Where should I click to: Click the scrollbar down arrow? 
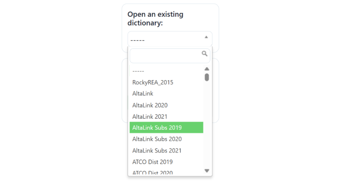click(207, 171)
